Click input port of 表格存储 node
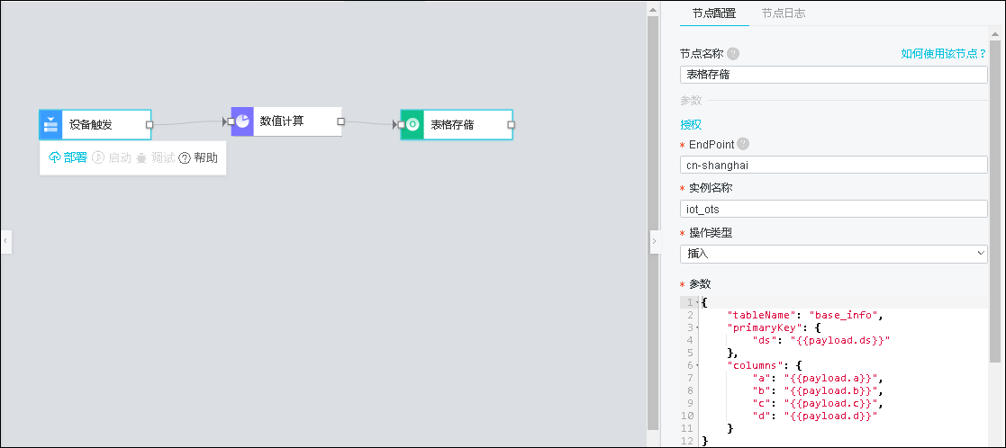The height and width of the screenshot is (448, 1006). pos(401,124)
